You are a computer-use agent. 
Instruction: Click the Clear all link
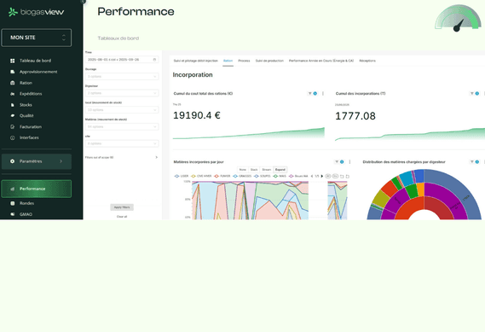click(x=122, y=217)
